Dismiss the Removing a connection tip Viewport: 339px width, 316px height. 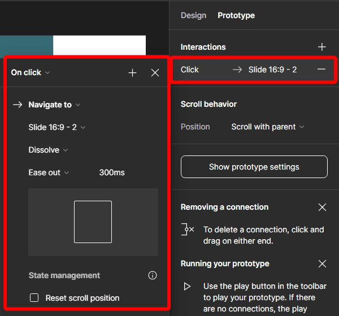[322, 207]
